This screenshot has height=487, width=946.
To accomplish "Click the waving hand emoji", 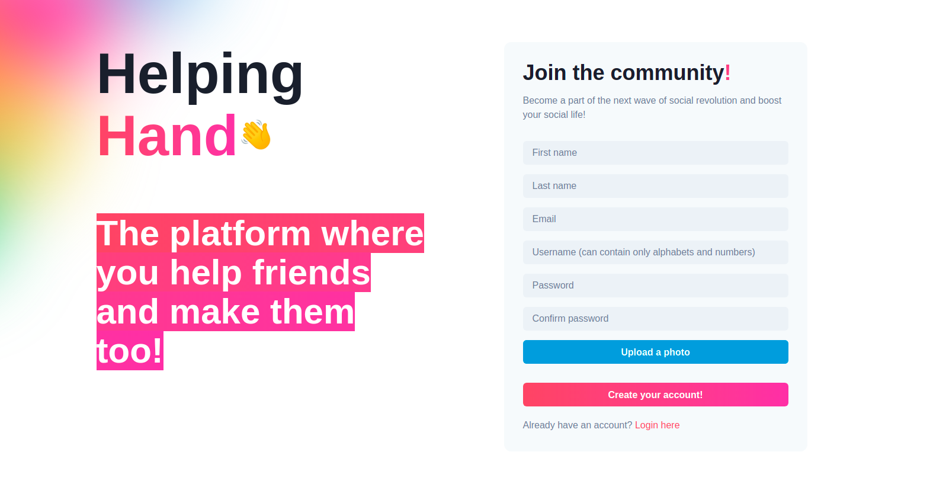I will 256,135.
